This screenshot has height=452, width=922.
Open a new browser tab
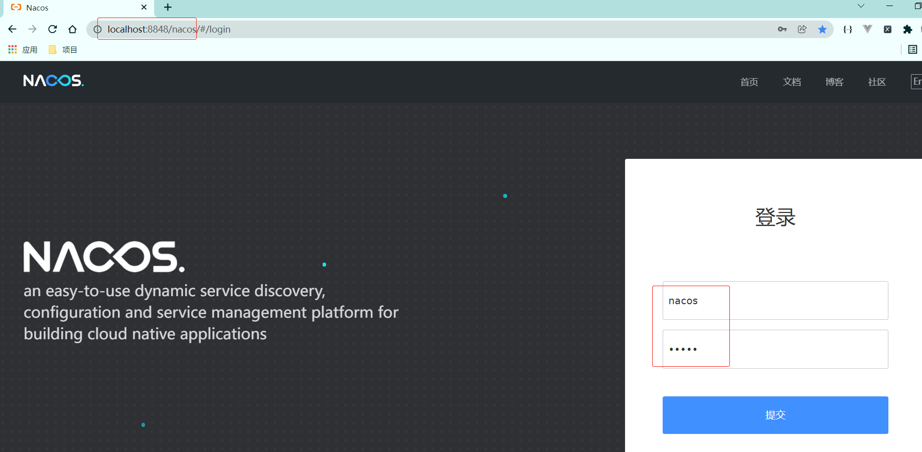point(168,8)
